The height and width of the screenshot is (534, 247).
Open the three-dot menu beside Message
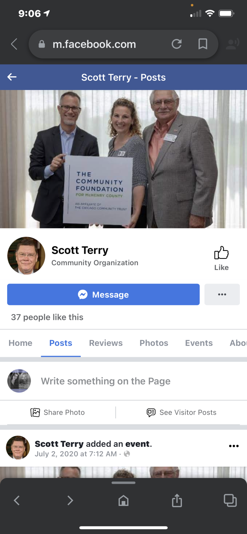click(x=222, y=294)
